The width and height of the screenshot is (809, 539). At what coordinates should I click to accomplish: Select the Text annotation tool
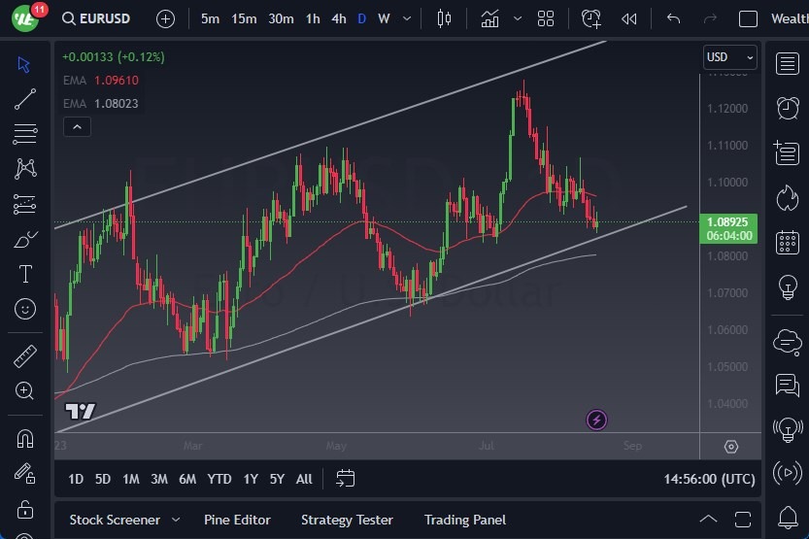[x=25, y=274]
